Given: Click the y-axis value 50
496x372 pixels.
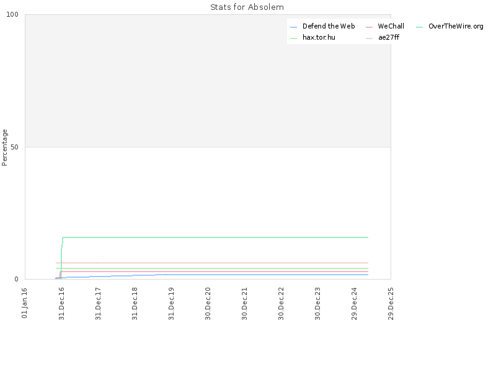Looking at the screenshot, I should [x=14, y=147].
